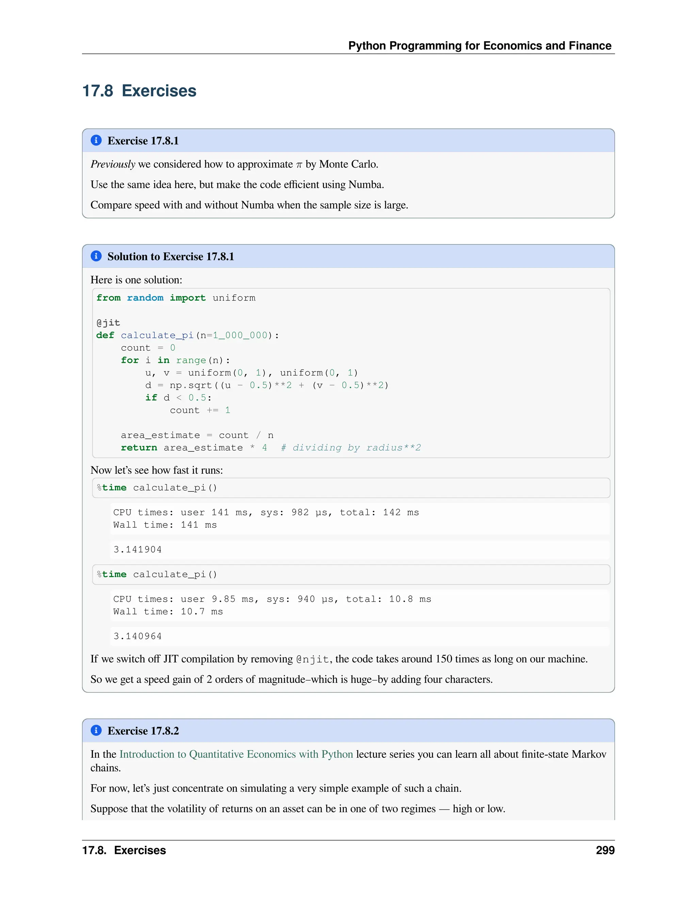Image resolution: width=697 pixels, height=902 pixels.
Task: Click the '# dividing by radius**2' comment
Action: tap(351, 448)
